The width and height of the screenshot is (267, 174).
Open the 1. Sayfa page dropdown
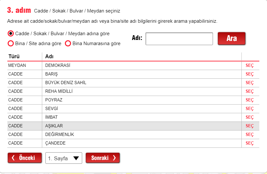click(x=64, y=158)
